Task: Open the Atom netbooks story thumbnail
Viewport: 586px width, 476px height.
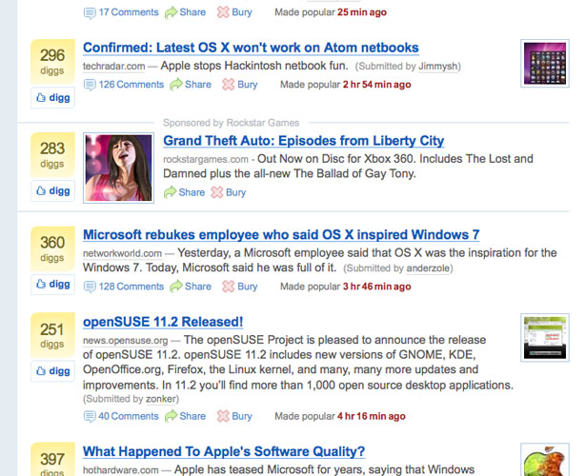Action: [545, 64]
